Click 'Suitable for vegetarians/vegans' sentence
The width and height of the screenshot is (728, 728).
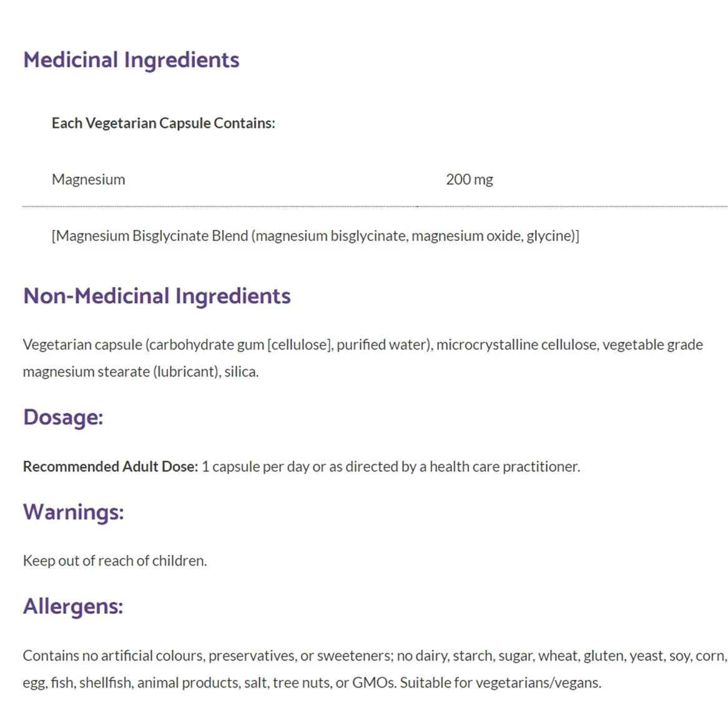point(501,683)
